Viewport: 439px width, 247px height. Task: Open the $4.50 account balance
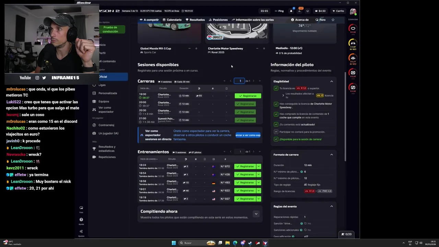click(320, 11)
